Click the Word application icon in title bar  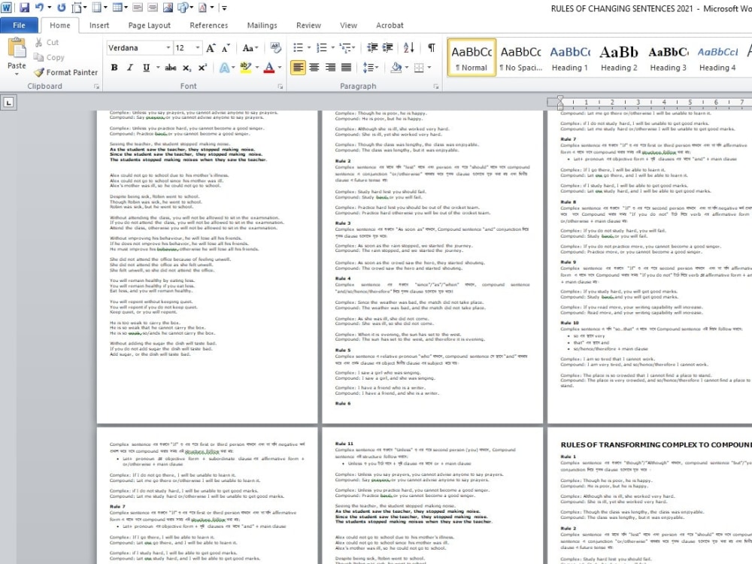[x=6, y=8]
